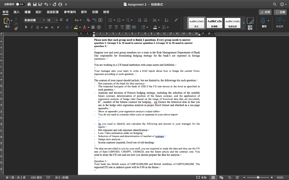Open the 版面配置 ribbon tab
This screenshot has width=289, height=180.
pos(53,12)
